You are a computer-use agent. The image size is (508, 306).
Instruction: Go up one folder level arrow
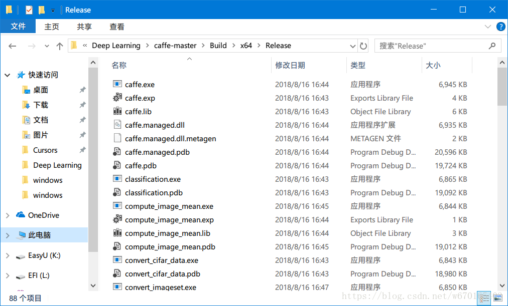click(x=60, y=46)
